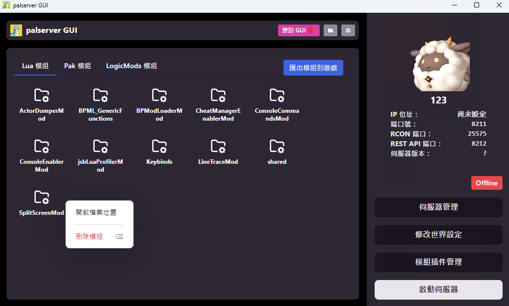Click the LineTraceMod folder icon
The width and height of the screenshot is (509, 306).
tap(218, 146)
